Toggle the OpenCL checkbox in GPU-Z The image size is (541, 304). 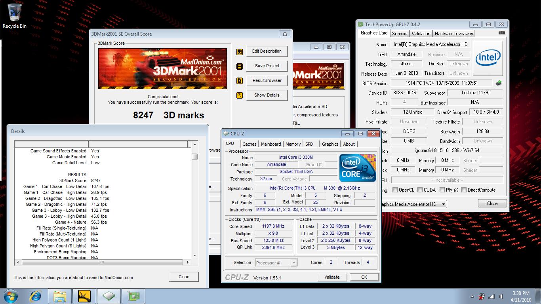[x=395, y=190]
